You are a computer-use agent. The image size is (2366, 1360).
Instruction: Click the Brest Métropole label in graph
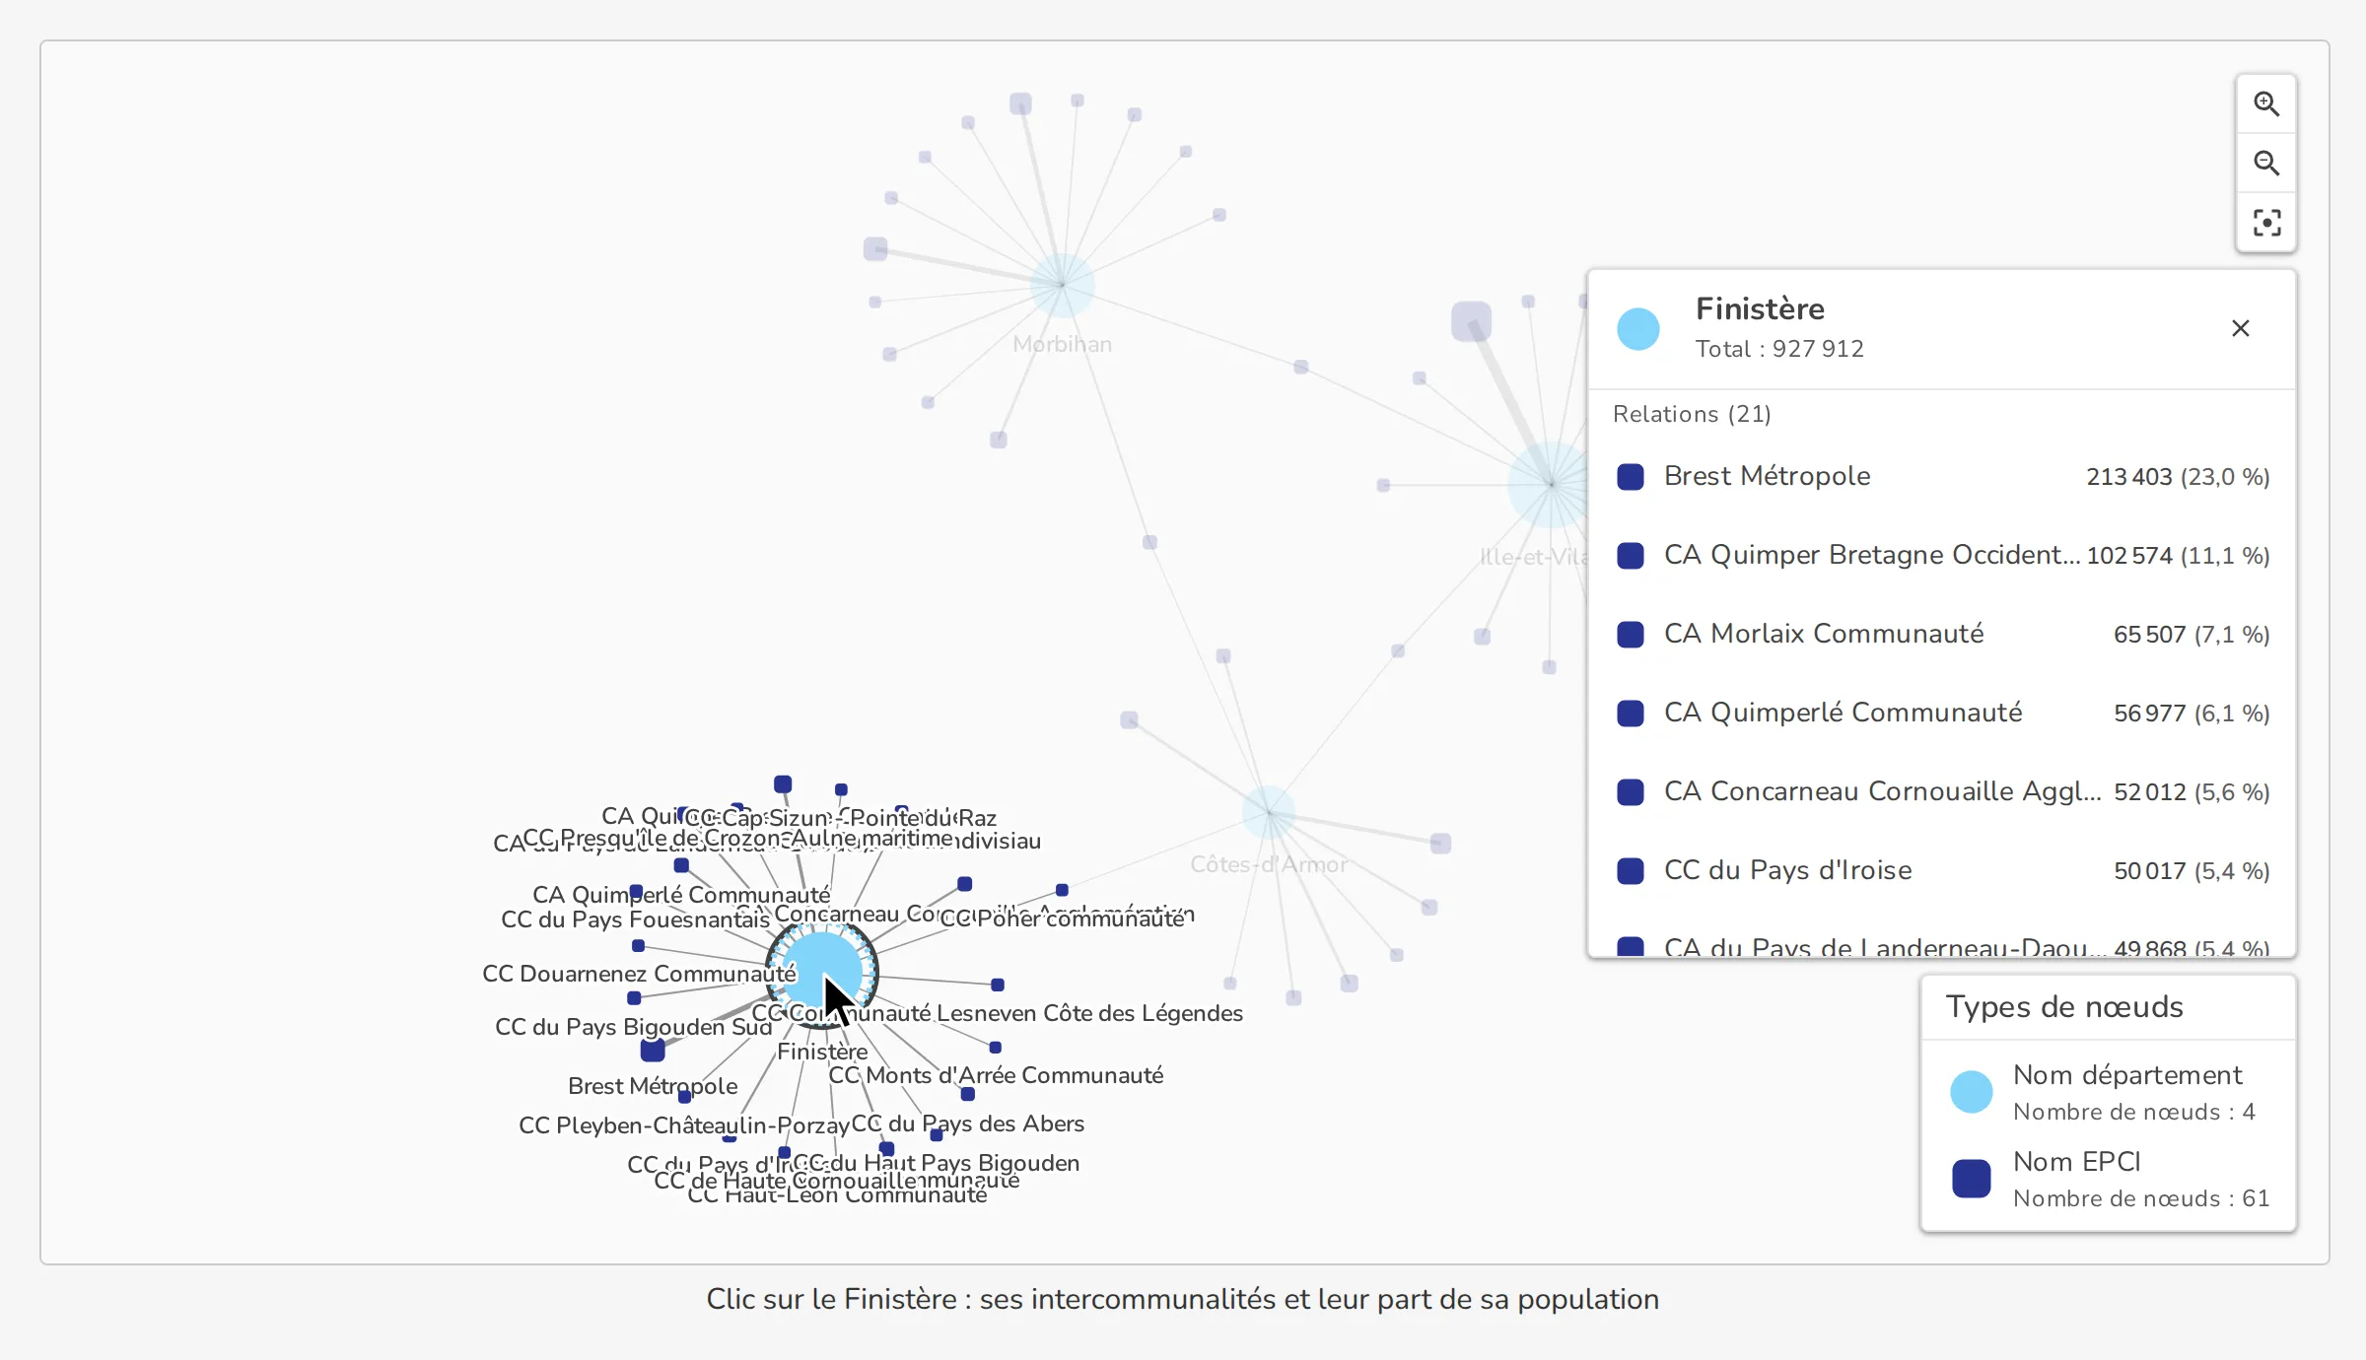point(653,1086)
